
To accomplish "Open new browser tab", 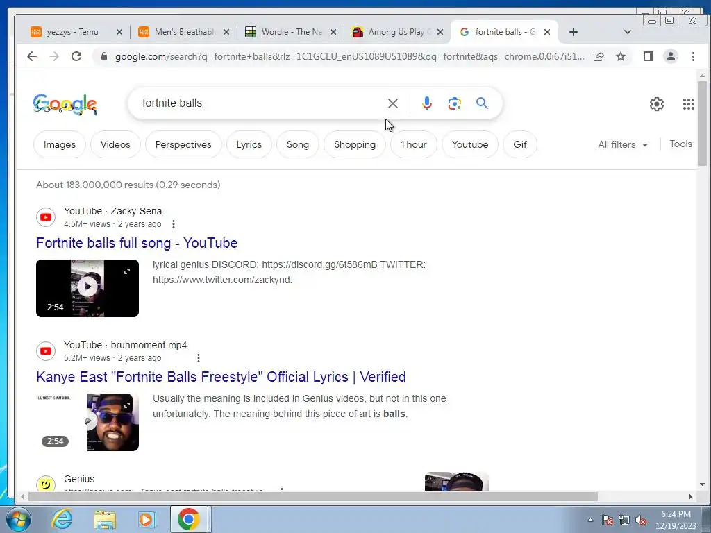I will click(x=573, y=32).
